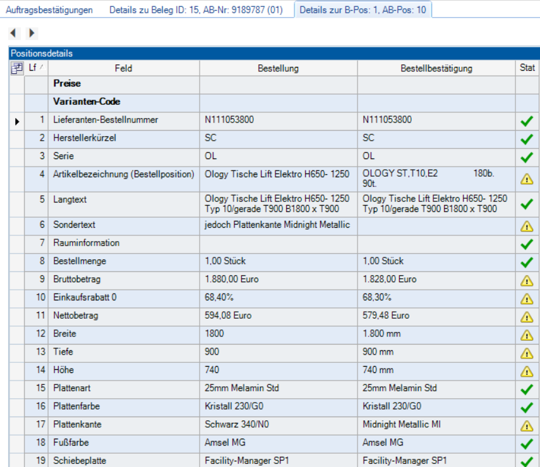540x467 pixels.
Task: Click warning icon in Artikelbezeichnung row
Action: [x=526, y=179]
